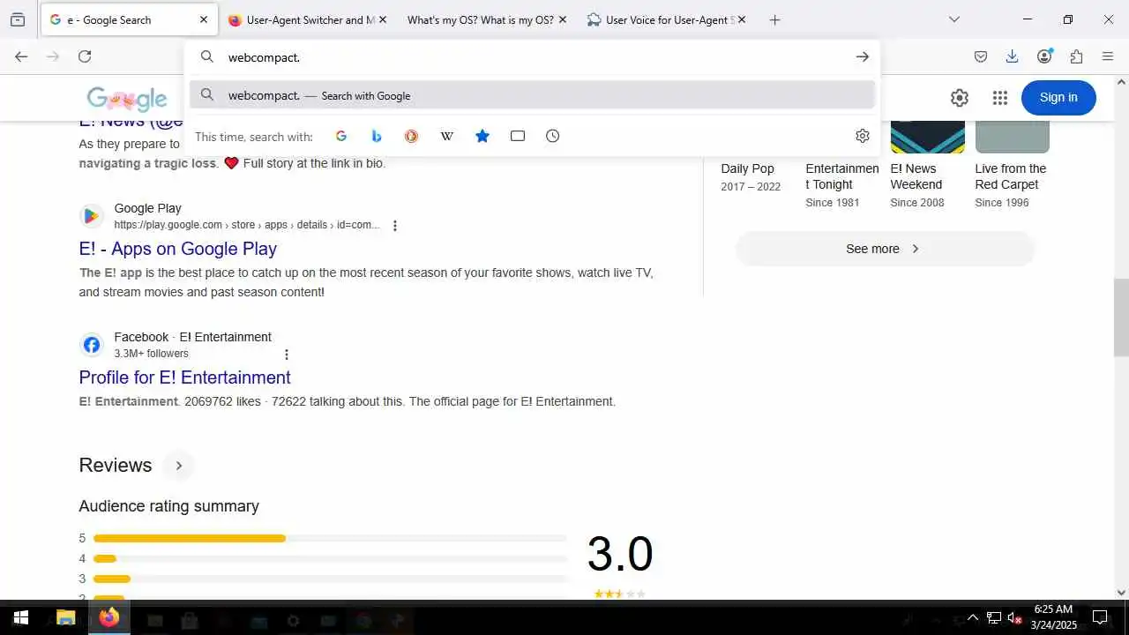Click the Google Play favicon
The height and width of the screenshot is (635, 1129).
[91, 216]
